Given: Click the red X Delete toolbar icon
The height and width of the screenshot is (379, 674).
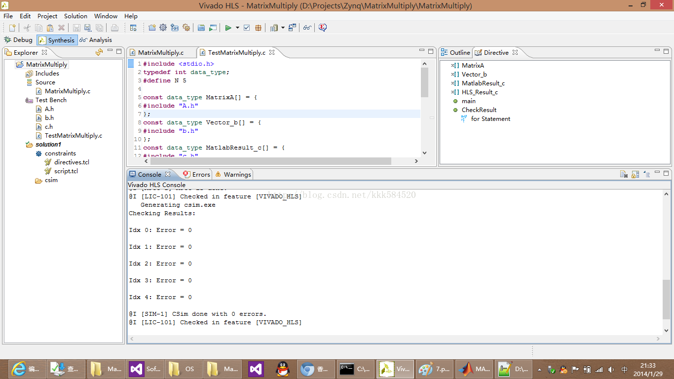Looking at the screenshot, I should click(x=61, y=28).
